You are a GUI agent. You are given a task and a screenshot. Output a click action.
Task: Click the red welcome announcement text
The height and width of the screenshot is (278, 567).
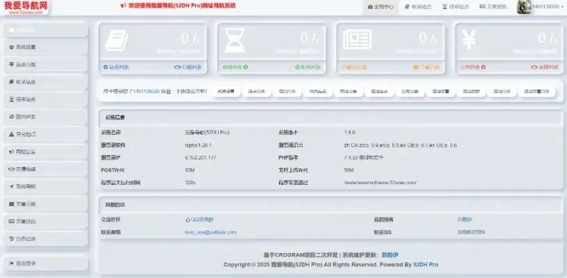[178, 6]
